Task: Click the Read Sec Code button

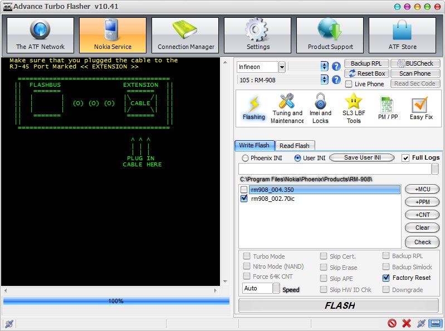Action: (x=415, y=83)
